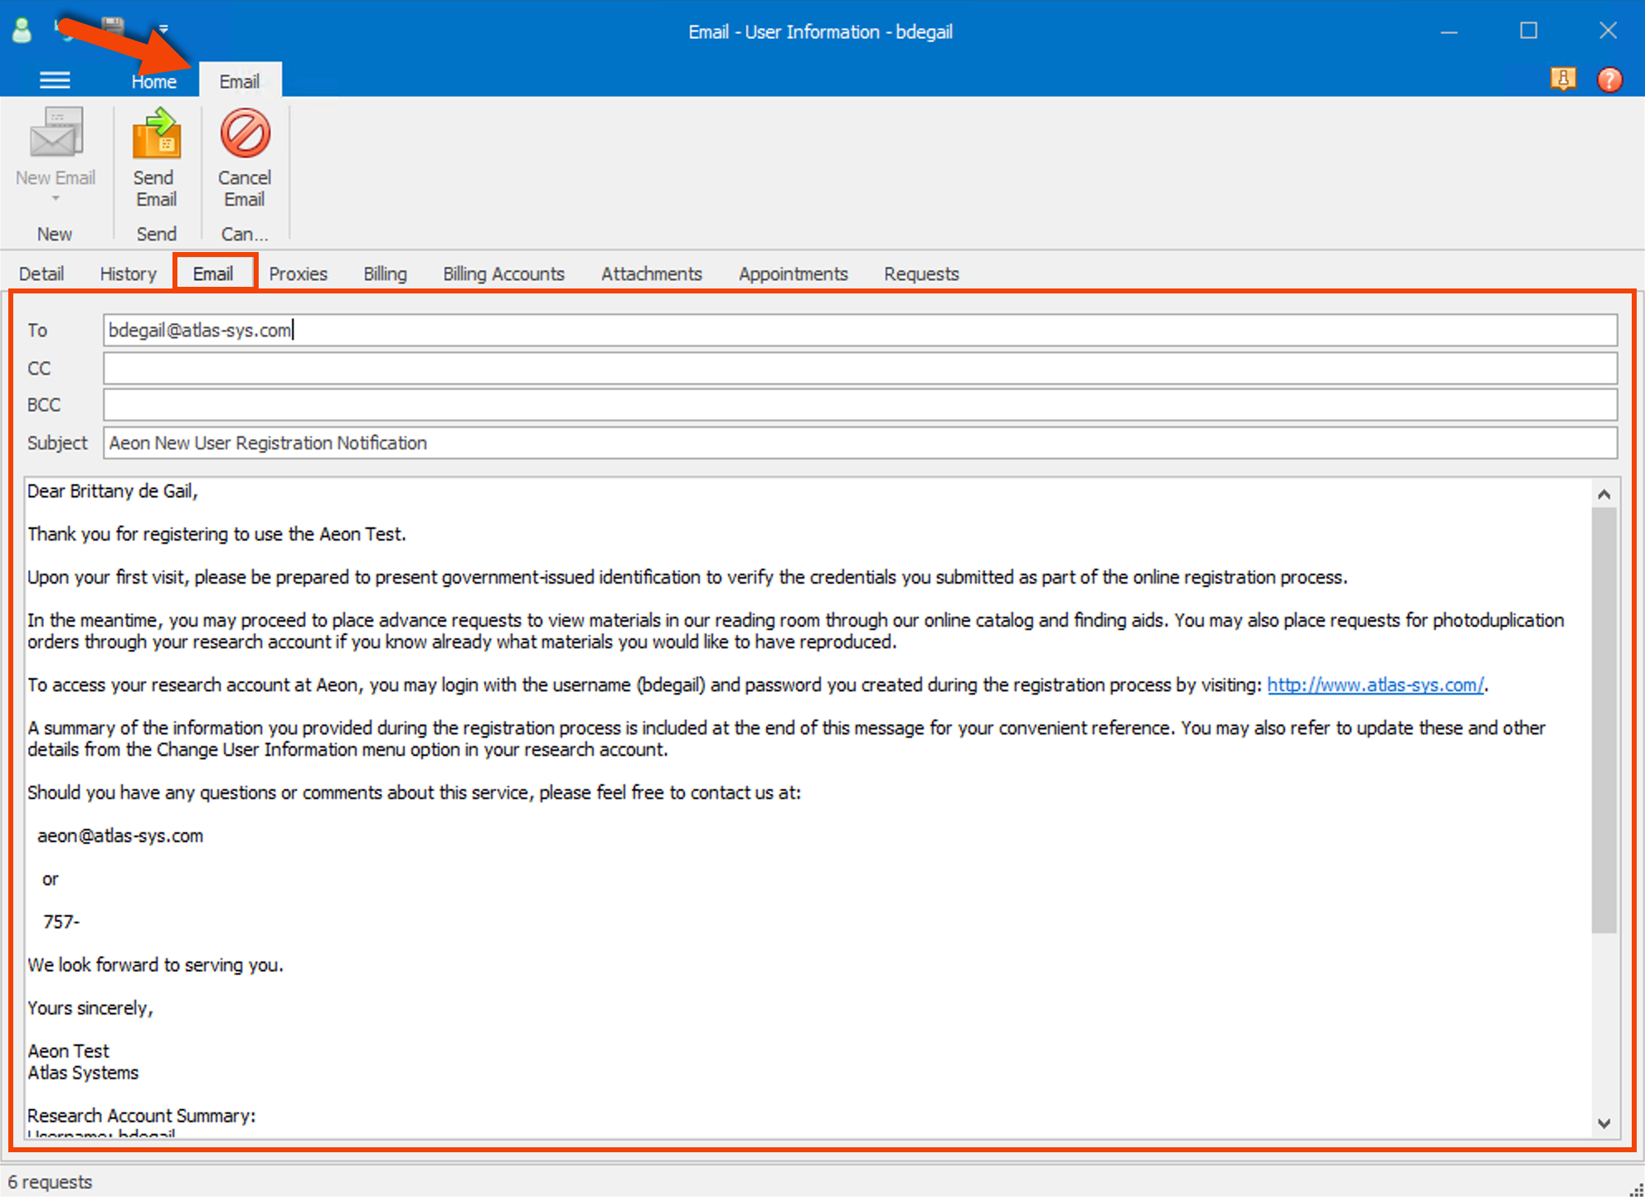Image resolution: width=1645 pixels, height=1197 pixels.
Task: Click the user icon in the title bar
Action: point(22,30)
